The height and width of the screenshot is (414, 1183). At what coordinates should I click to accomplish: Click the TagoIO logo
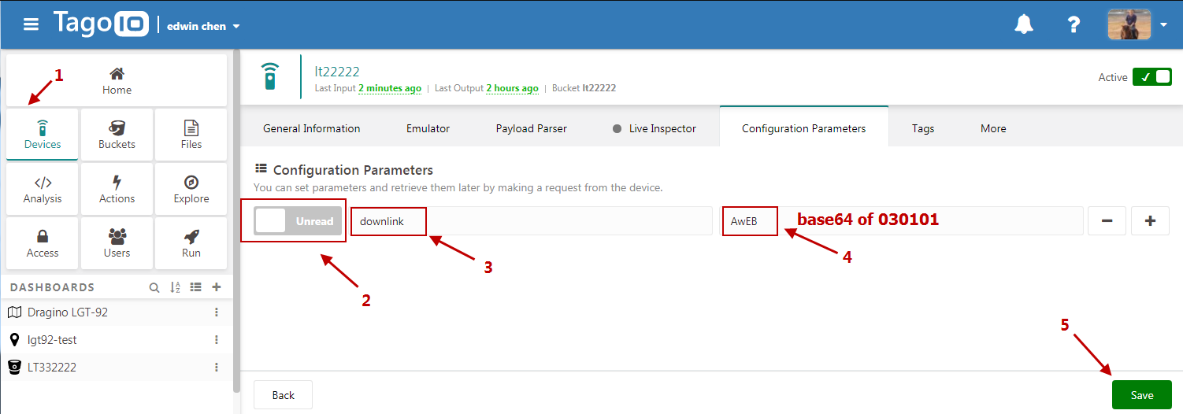(x=100, y=24)
